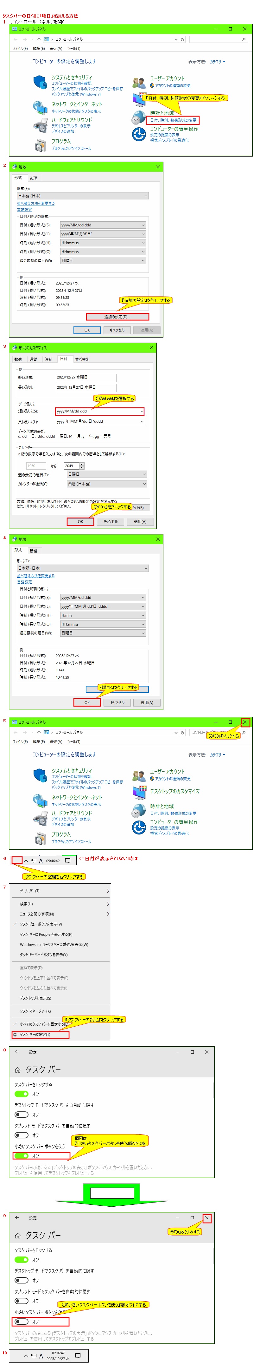Toggle デスクトップ モード auto-hide switch in step 9 settings
The width and height of the screenshot is (260, 1367).
21,1280
